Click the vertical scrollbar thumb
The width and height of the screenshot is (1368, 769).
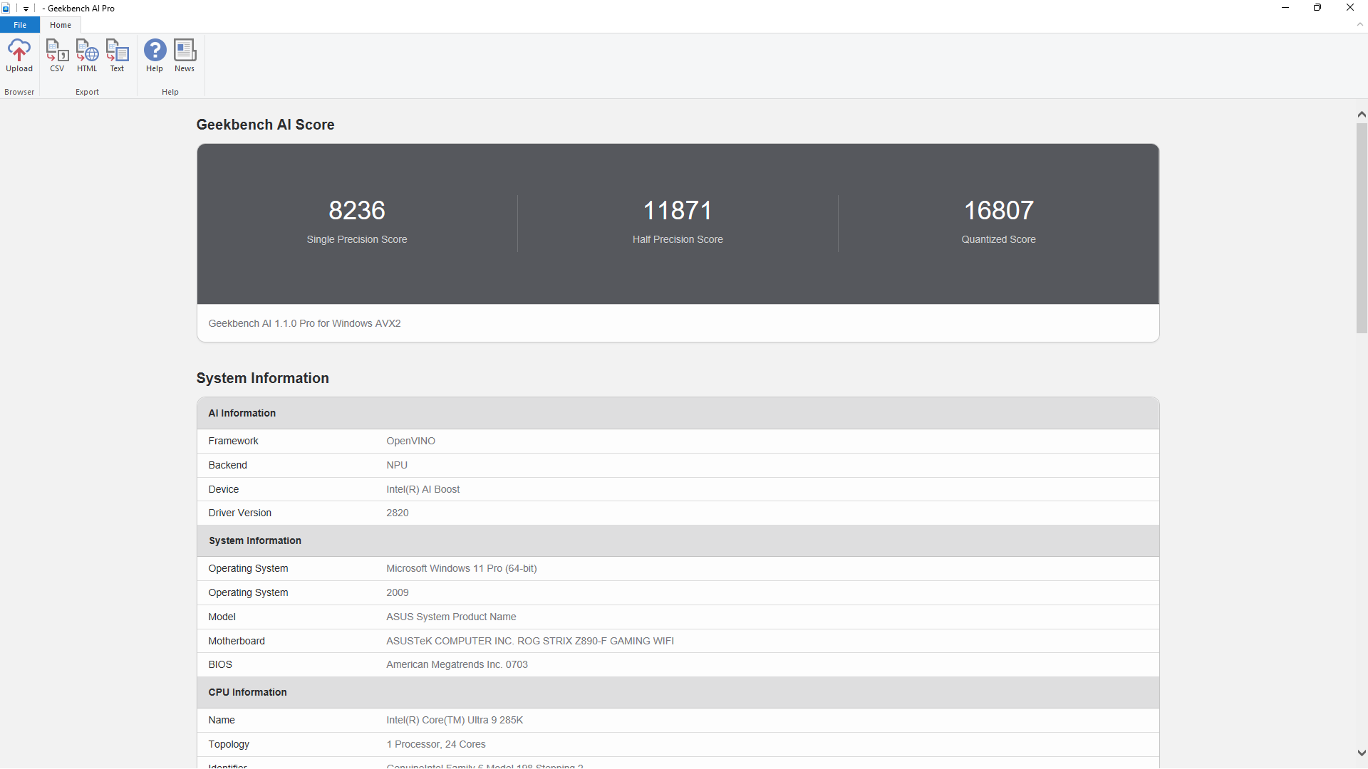1362,228
